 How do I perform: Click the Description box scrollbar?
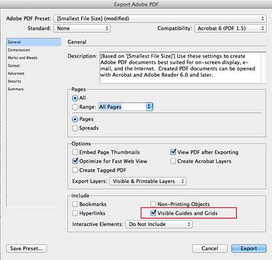(263, 68)
